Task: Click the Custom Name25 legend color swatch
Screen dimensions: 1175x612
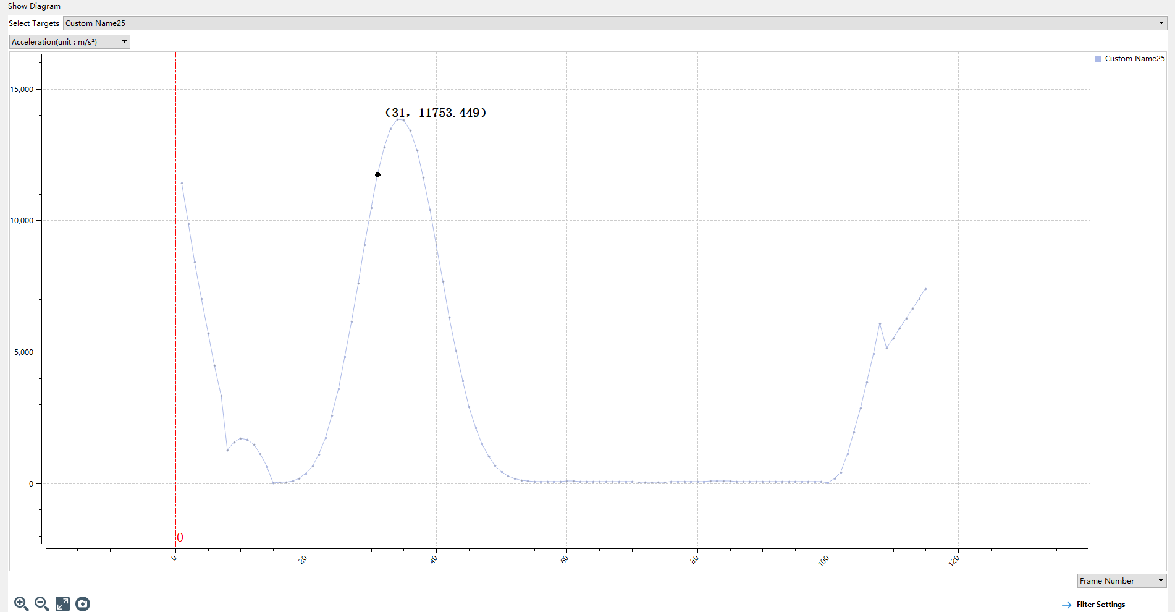Action: click(x=1098, y=59)
